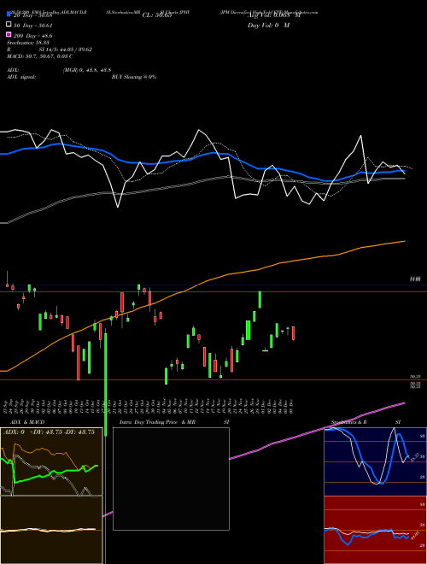Click the magenta 200 Day legend swatch
Screen dimensions: 427x564
tap(9, 34)
